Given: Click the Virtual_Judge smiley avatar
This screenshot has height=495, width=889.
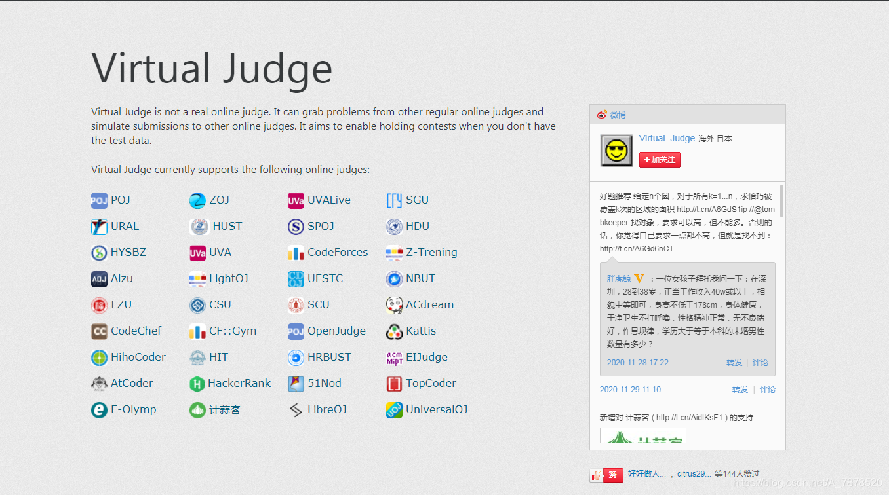Looking at the screenshot, I should [616, 151].
